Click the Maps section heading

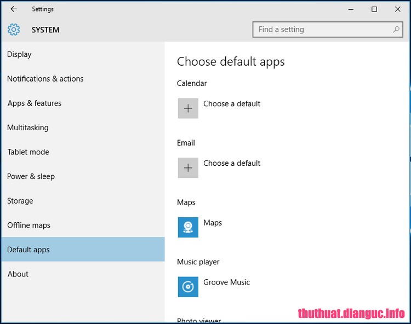pyautogui.click(x=186, y=202)
